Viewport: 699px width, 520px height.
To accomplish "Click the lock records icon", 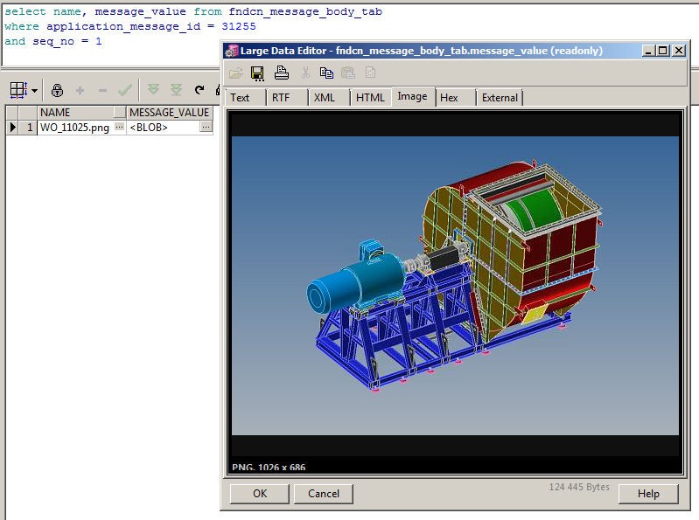I will [x=58, y=90].
